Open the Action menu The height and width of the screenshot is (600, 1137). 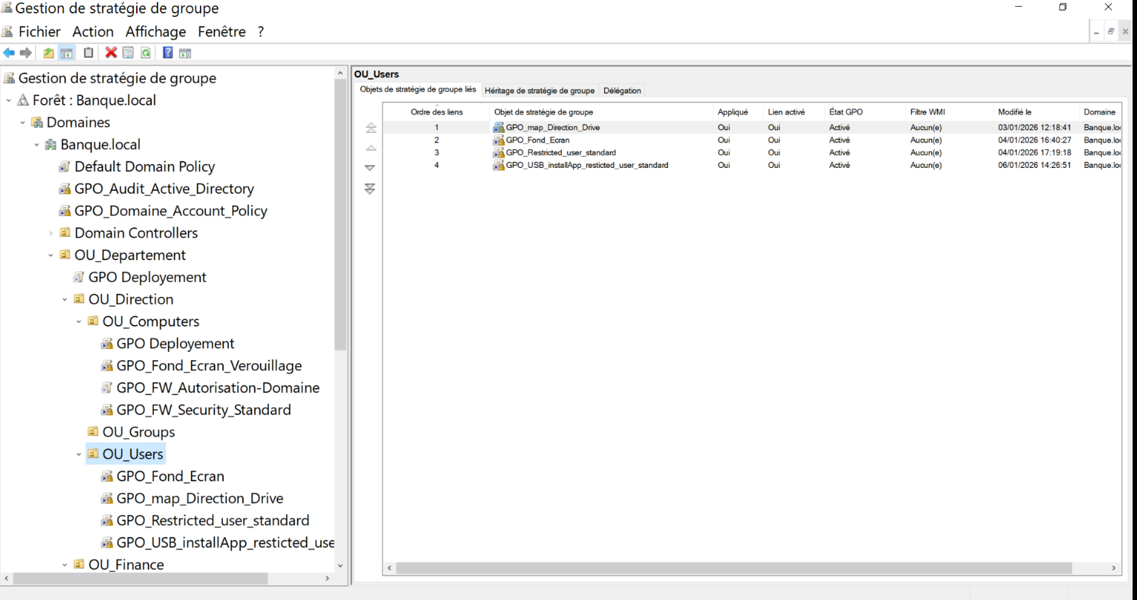(x=93, y=32)
